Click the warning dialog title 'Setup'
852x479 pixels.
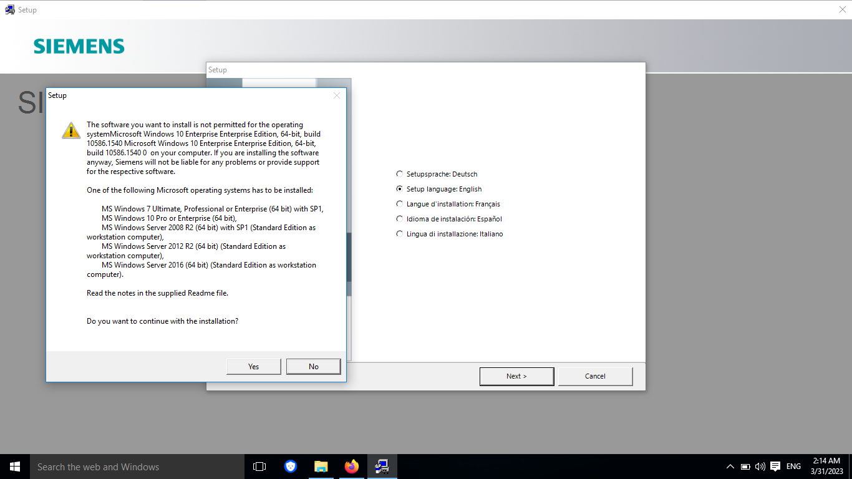click(57, 95)
